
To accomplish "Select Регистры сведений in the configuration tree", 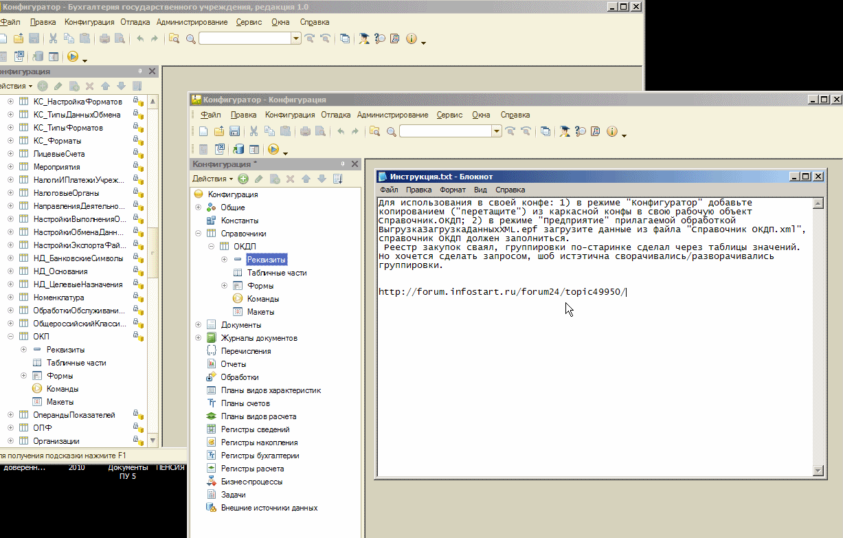I will (x=255, y=429).
